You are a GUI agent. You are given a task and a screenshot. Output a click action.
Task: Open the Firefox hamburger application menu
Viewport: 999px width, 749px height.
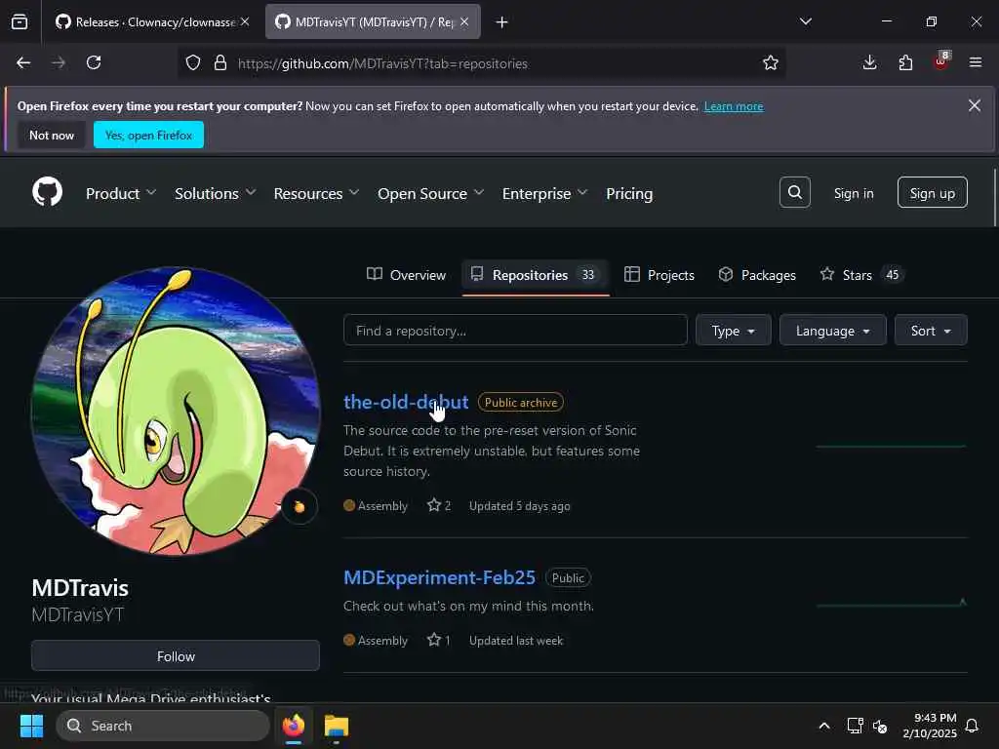976,63
